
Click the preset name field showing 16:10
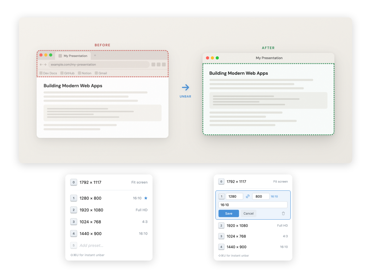[253, 205]
